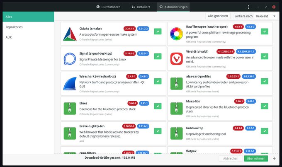This screenshot has height=167, width=282.
Task: Uncheck the Vivaldi update checkbox
Action: [265, 56]
